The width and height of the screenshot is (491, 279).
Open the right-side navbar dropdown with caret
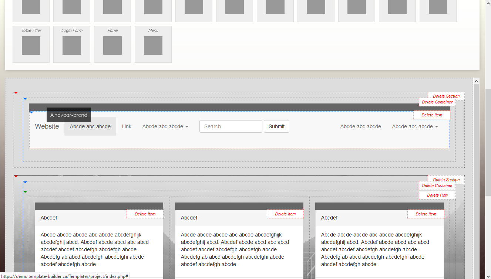pyautogui.click(x=415, y=126)
